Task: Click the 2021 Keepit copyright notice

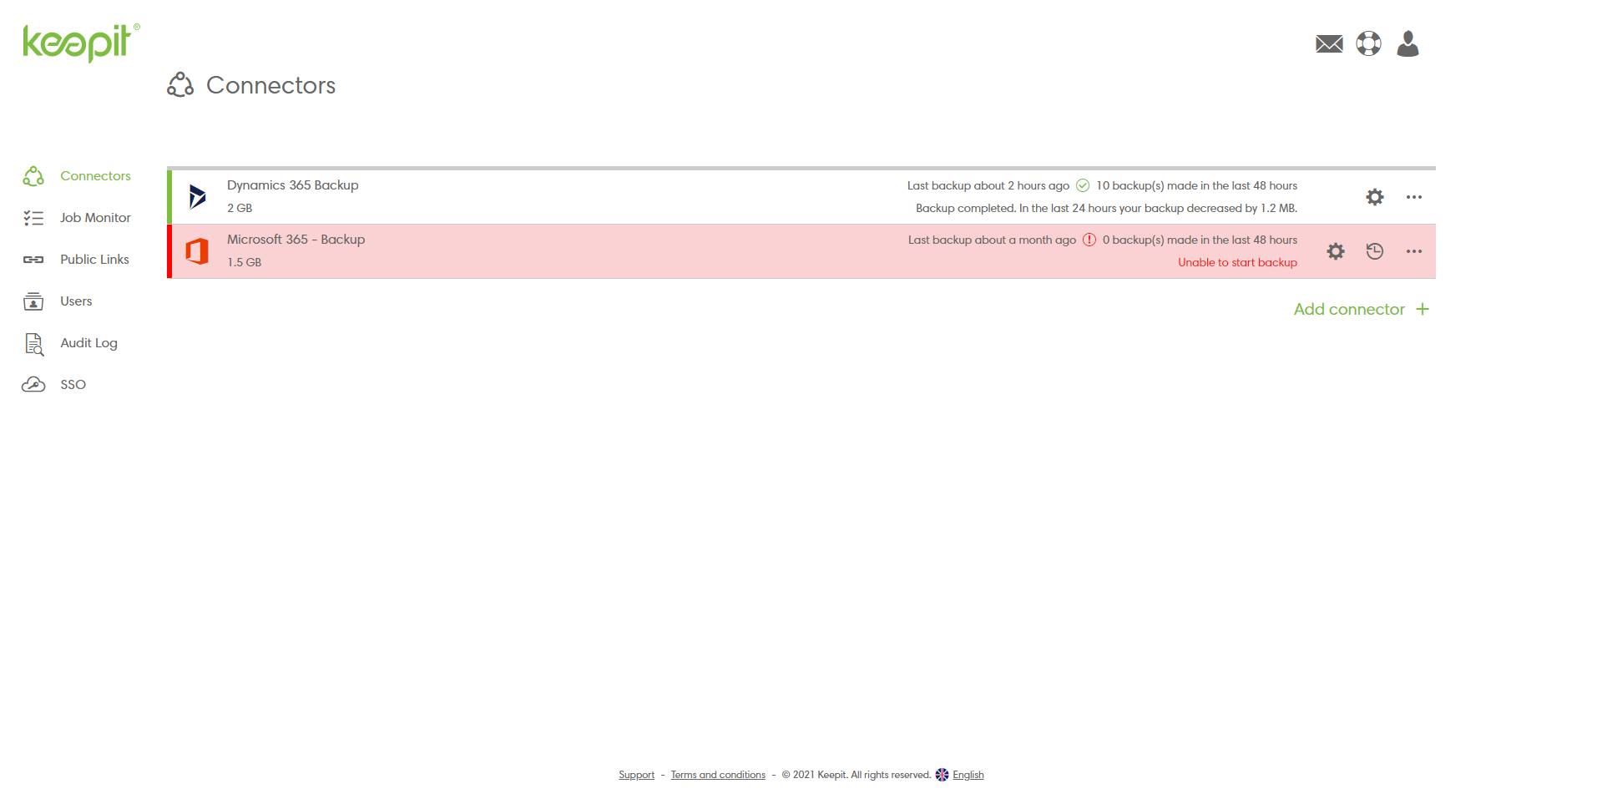Action: click(x=856, y=775)
